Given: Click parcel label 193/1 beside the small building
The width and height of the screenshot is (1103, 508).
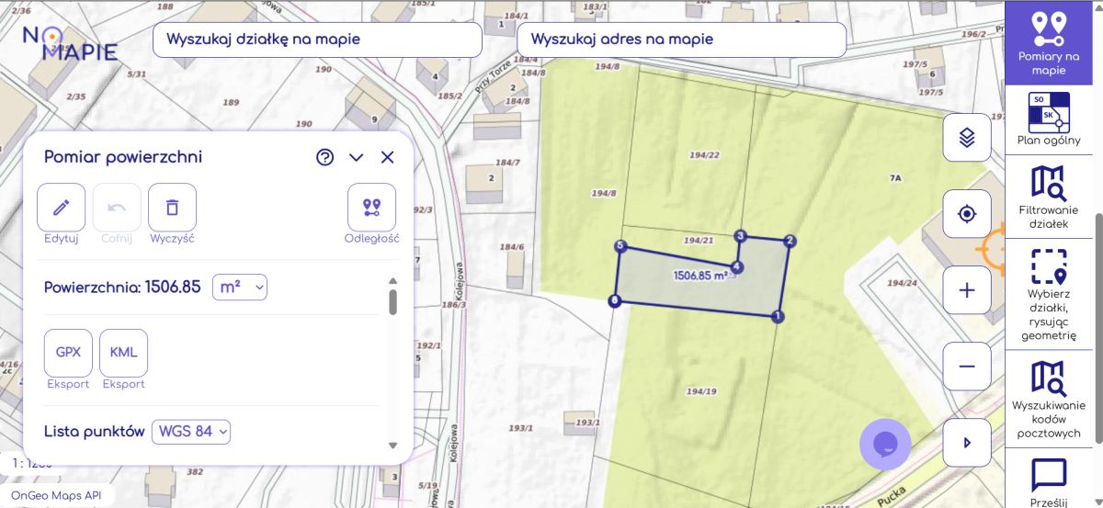Looking at the screenshot, I should [x=587, y=423].
